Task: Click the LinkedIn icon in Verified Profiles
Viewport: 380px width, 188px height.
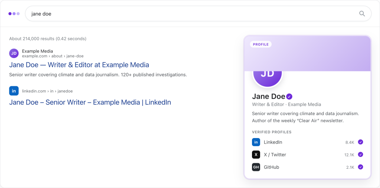Action: tap(256, 142)
